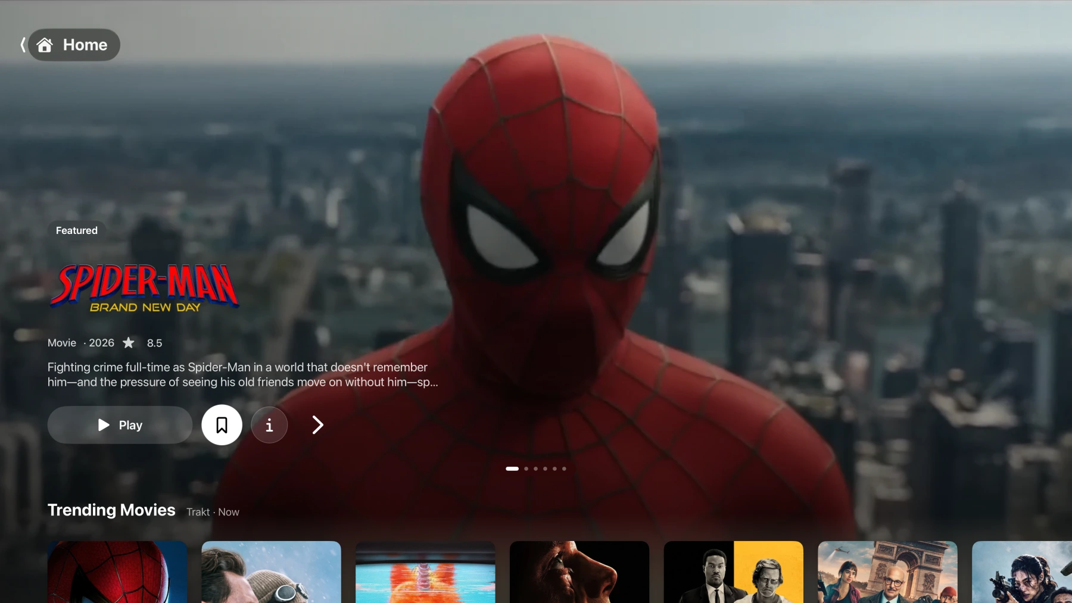Jump to fourth carousel page dot

pyautogui.click(x=545, y=468)
